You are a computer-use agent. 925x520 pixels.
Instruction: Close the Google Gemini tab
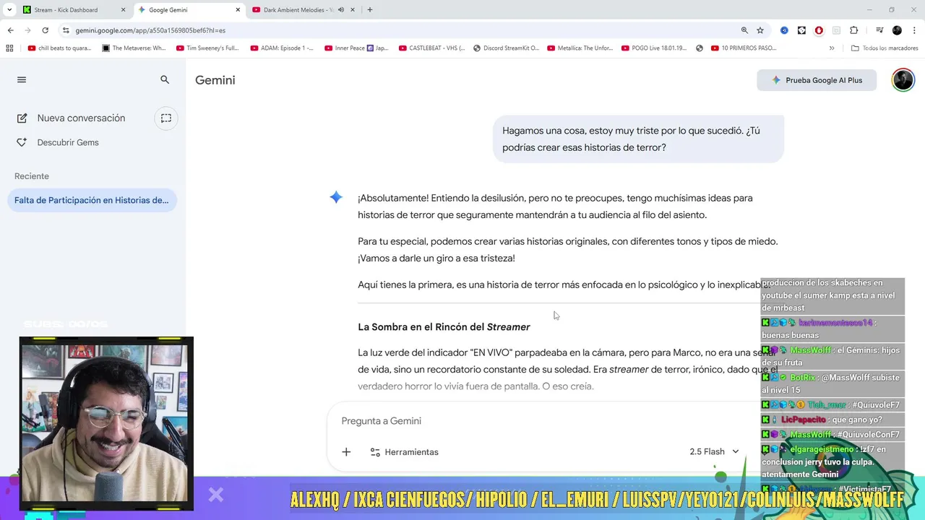[x=237, y=10]
